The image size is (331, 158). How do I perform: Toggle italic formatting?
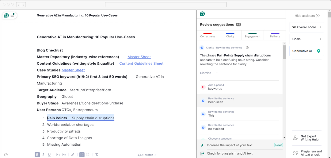(x=43, y=155)
